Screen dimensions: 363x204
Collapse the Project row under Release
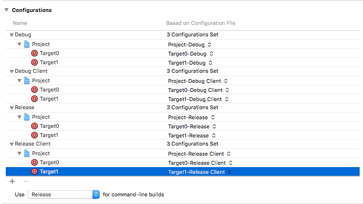(x=20, y=117)
